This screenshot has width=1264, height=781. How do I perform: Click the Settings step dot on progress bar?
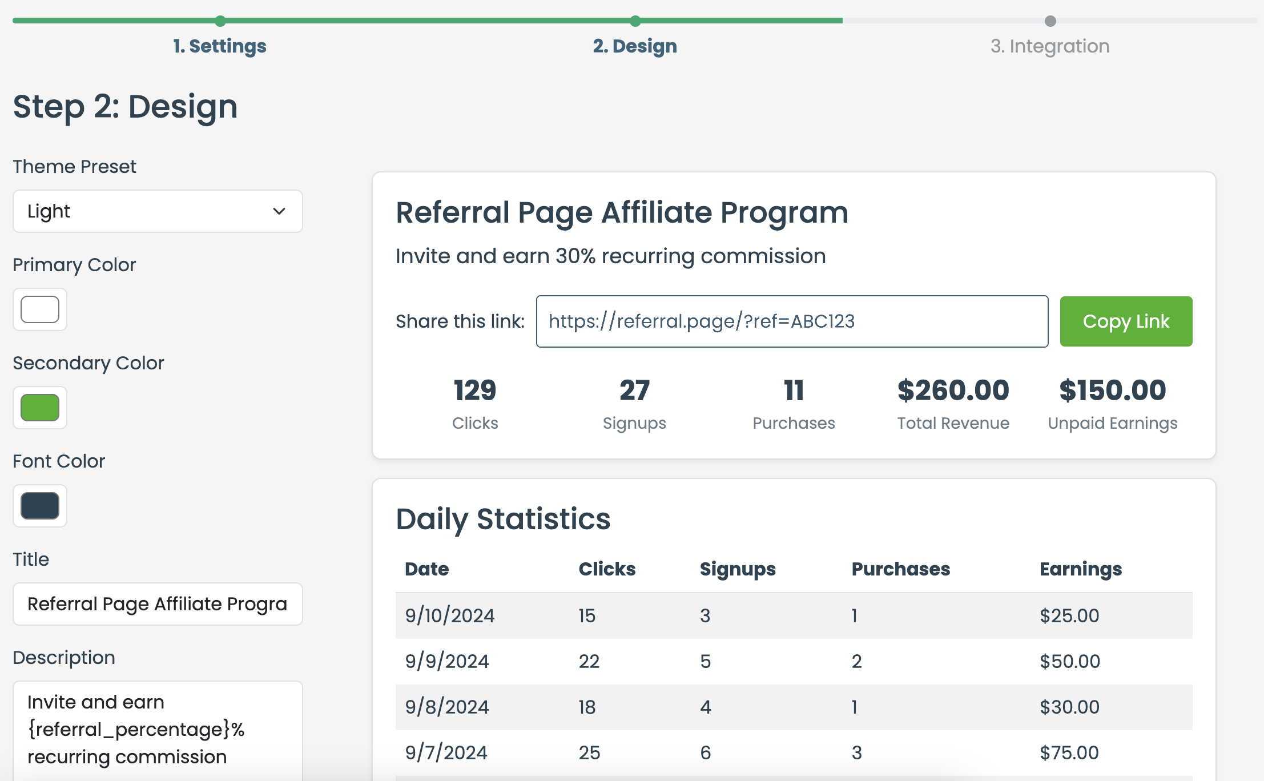(x=220, y=21)
